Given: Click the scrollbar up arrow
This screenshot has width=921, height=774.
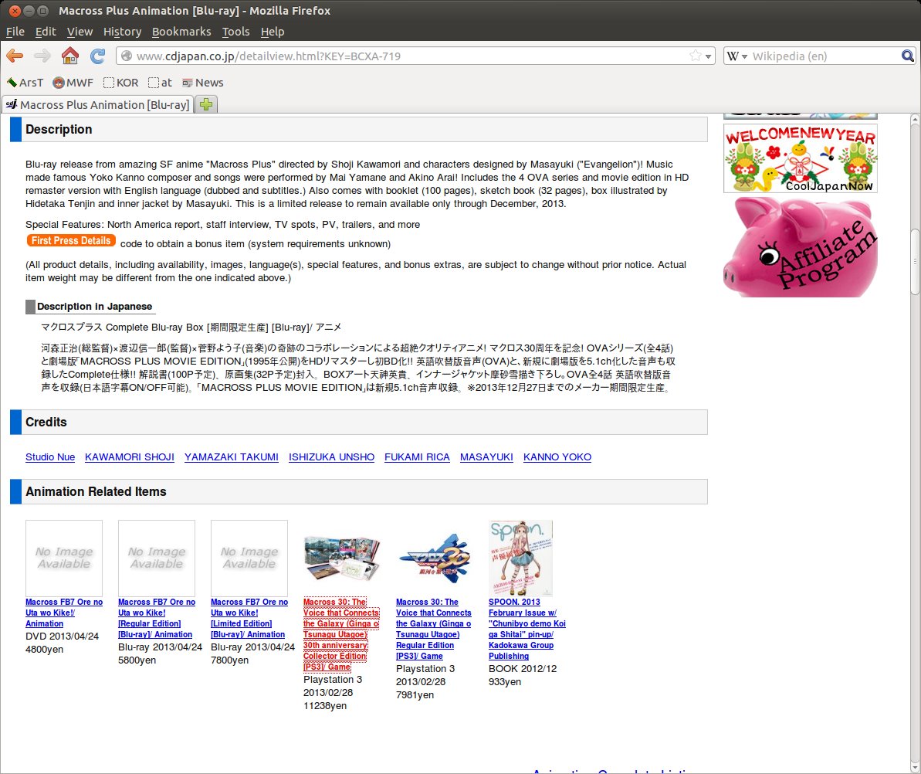Looking at the screenshot, I should [915, 119].
